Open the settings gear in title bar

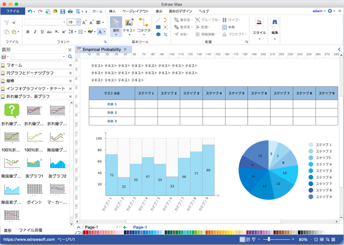tap(330, 11)
